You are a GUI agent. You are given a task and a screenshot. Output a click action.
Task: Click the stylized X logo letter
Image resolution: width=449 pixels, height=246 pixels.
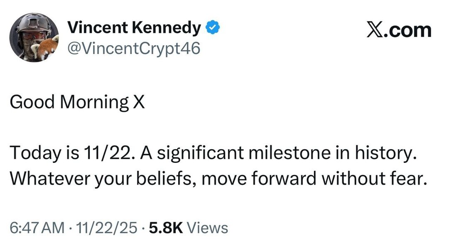pyautogui.click(x=376, y=30)
